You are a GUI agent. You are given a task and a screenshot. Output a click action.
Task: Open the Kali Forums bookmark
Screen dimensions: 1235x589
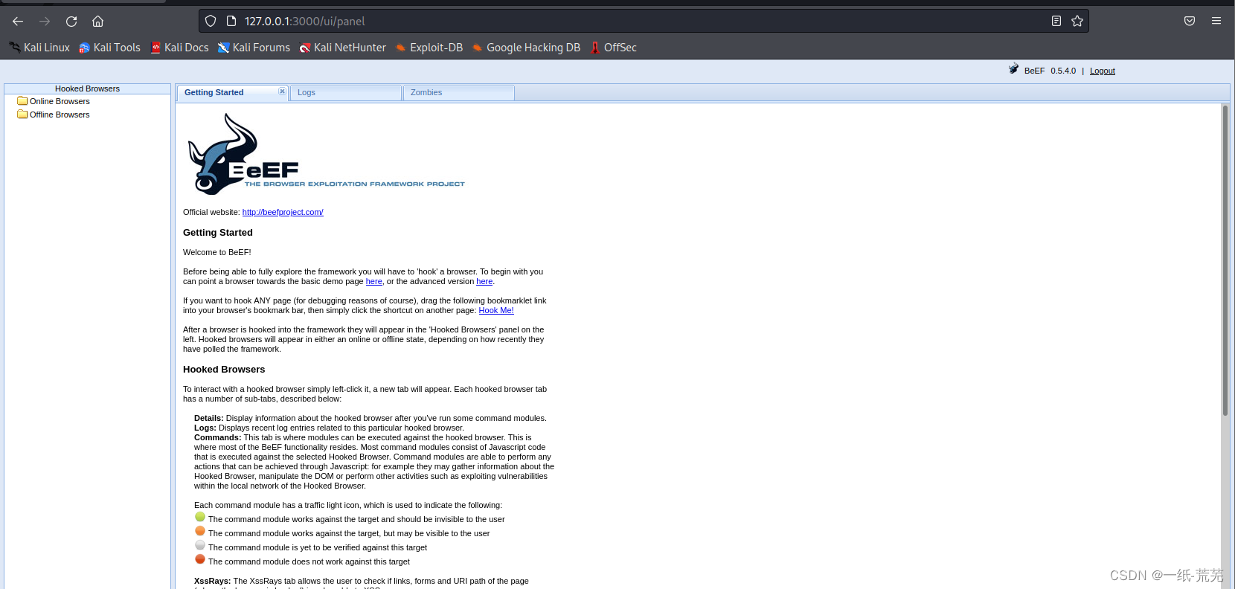[254, 47]
